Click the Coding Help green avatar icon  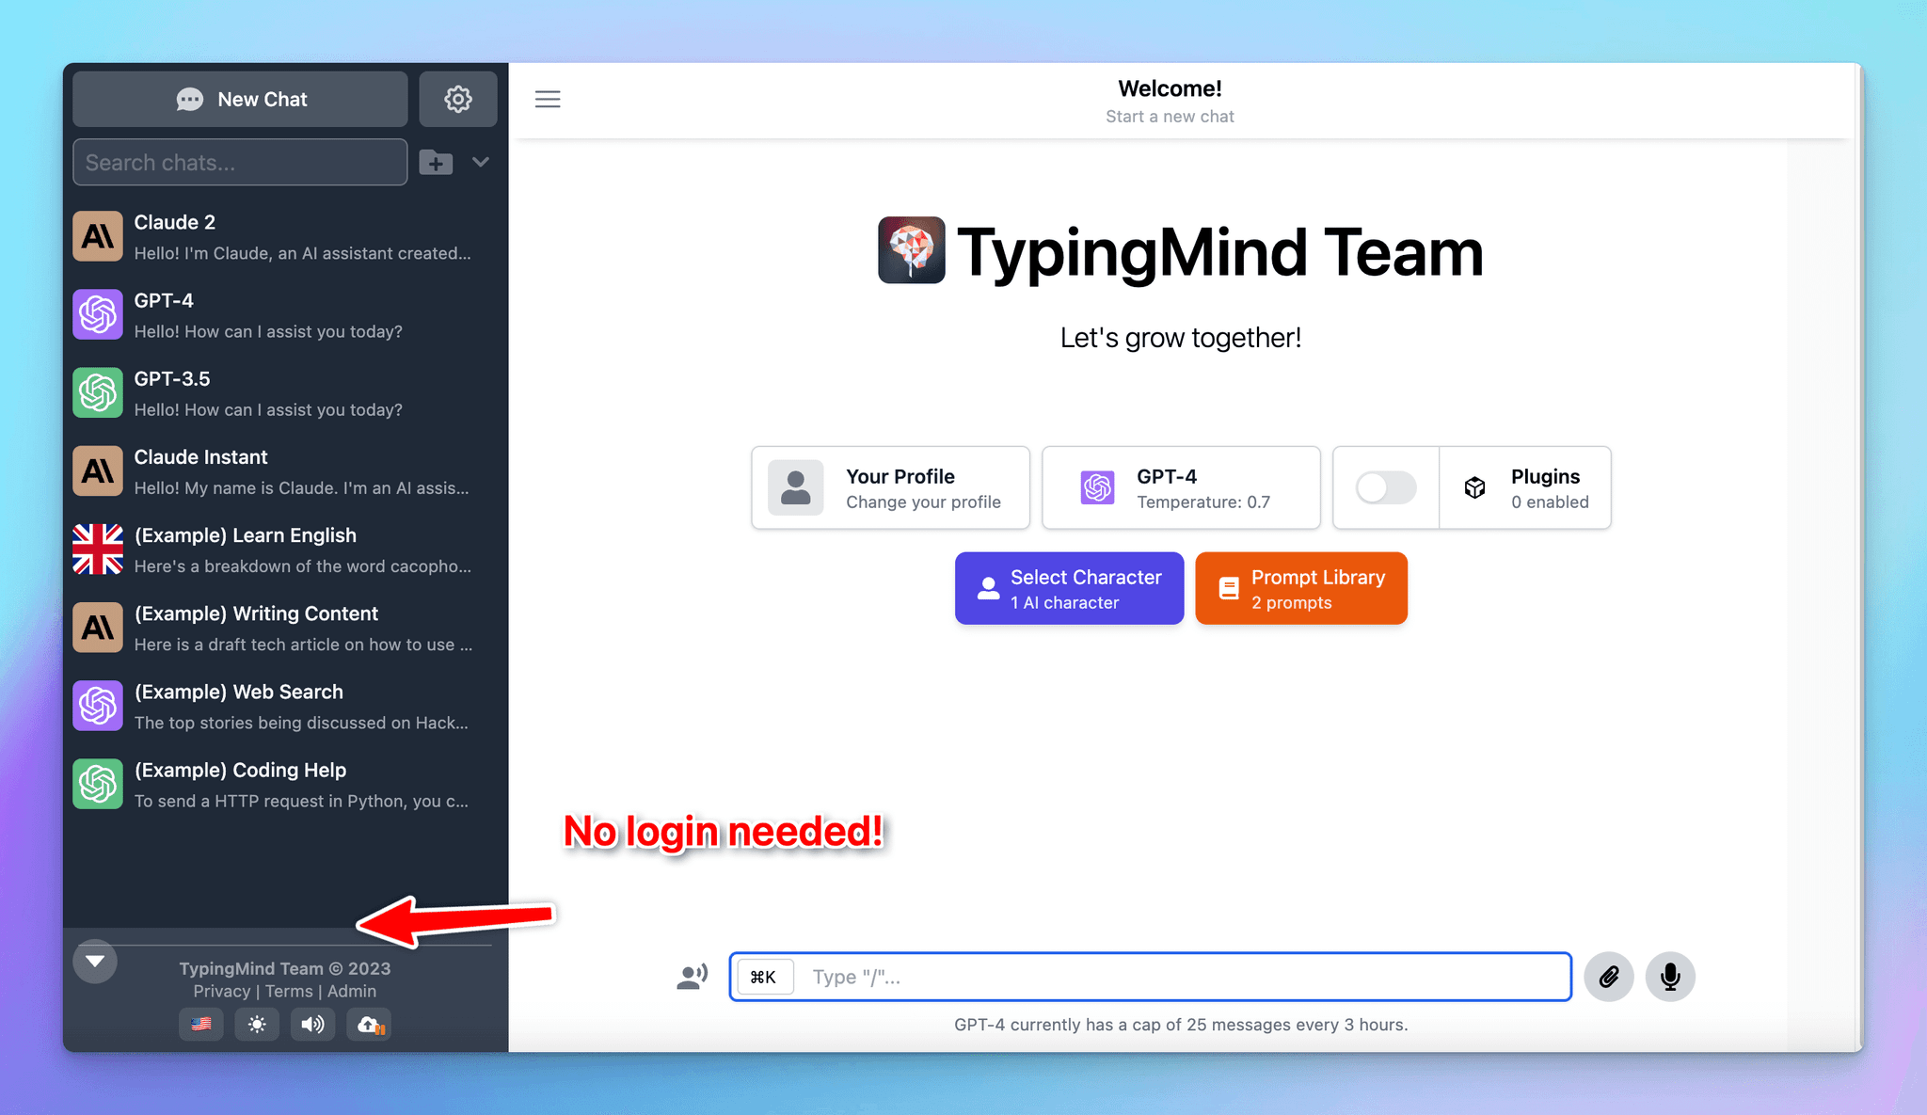[x=98, y=784]
